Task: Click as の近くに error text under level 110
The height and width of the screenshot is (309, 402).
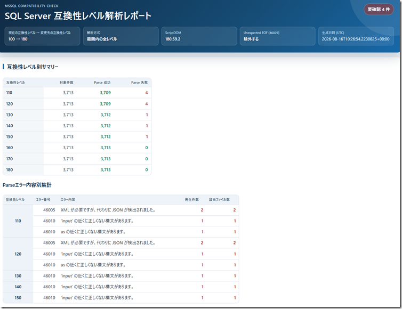Action: click(93, 232)
